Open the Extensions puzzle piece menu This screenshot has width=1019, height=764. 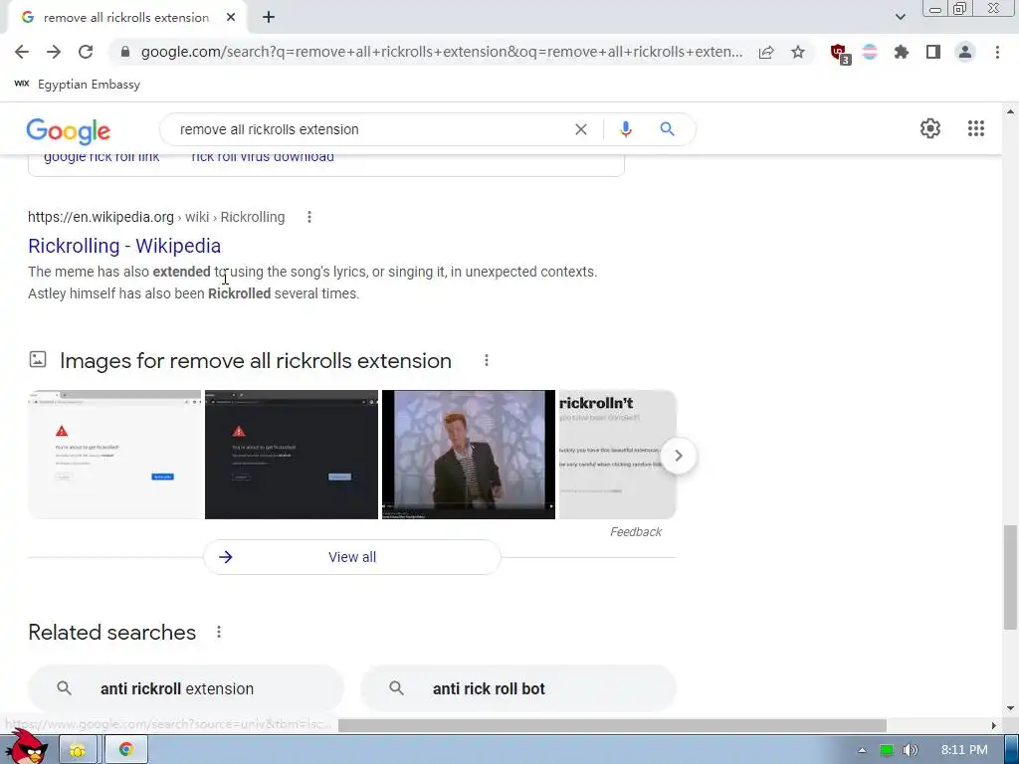(902, 52)
